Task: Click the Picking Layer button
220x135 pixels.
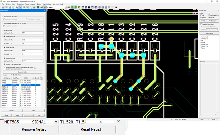Action: [x=209, y=33]
